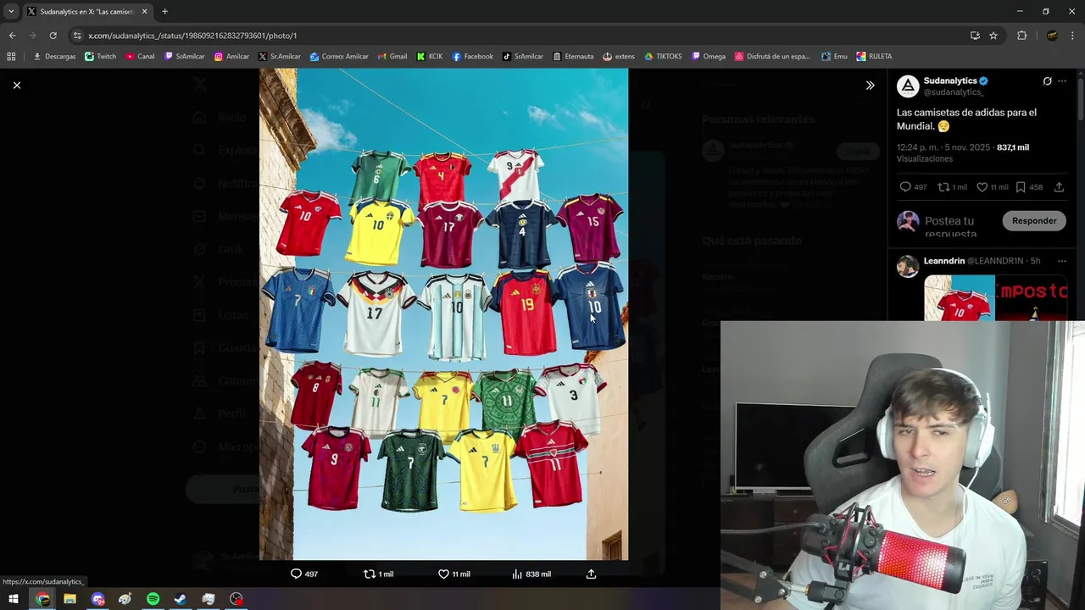Open tab search dropdown arrow

11,12
